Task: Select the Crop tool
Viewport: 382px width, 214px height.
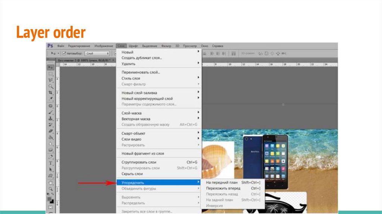Action: coord(50,92)
